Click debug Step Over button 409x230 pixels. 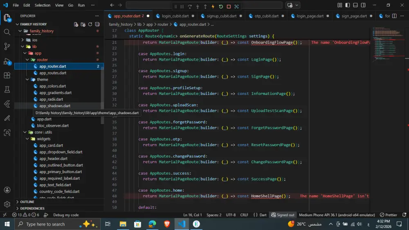tap(190, 7)
